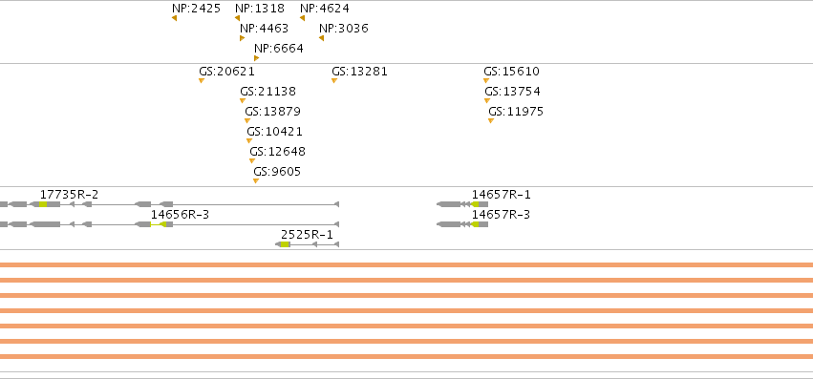Image resolution: width=813 pixels, height=379 pixels.
Task: Select the GS:13754 triangle marker
Action: 487,100
